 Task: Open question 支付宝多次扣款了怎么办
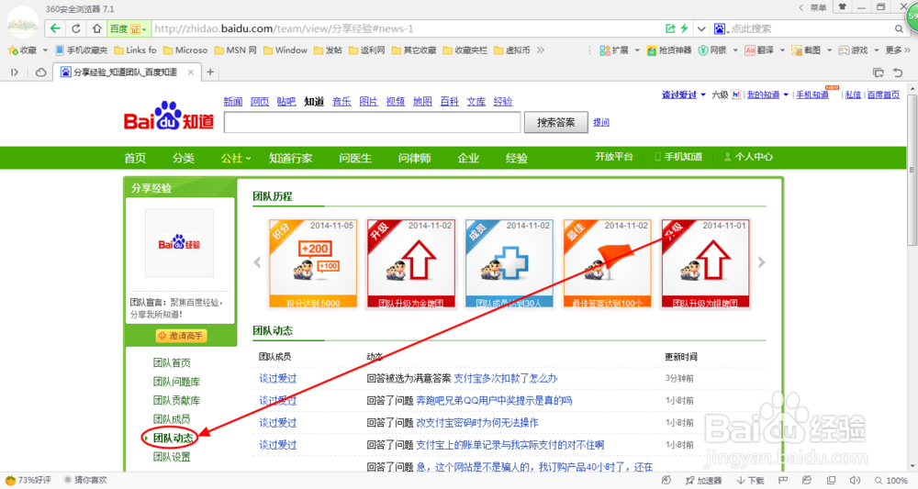coord(505,379)
